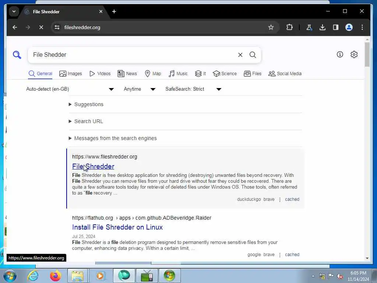
Task: Switch to Images category
Action: [71, 74]
